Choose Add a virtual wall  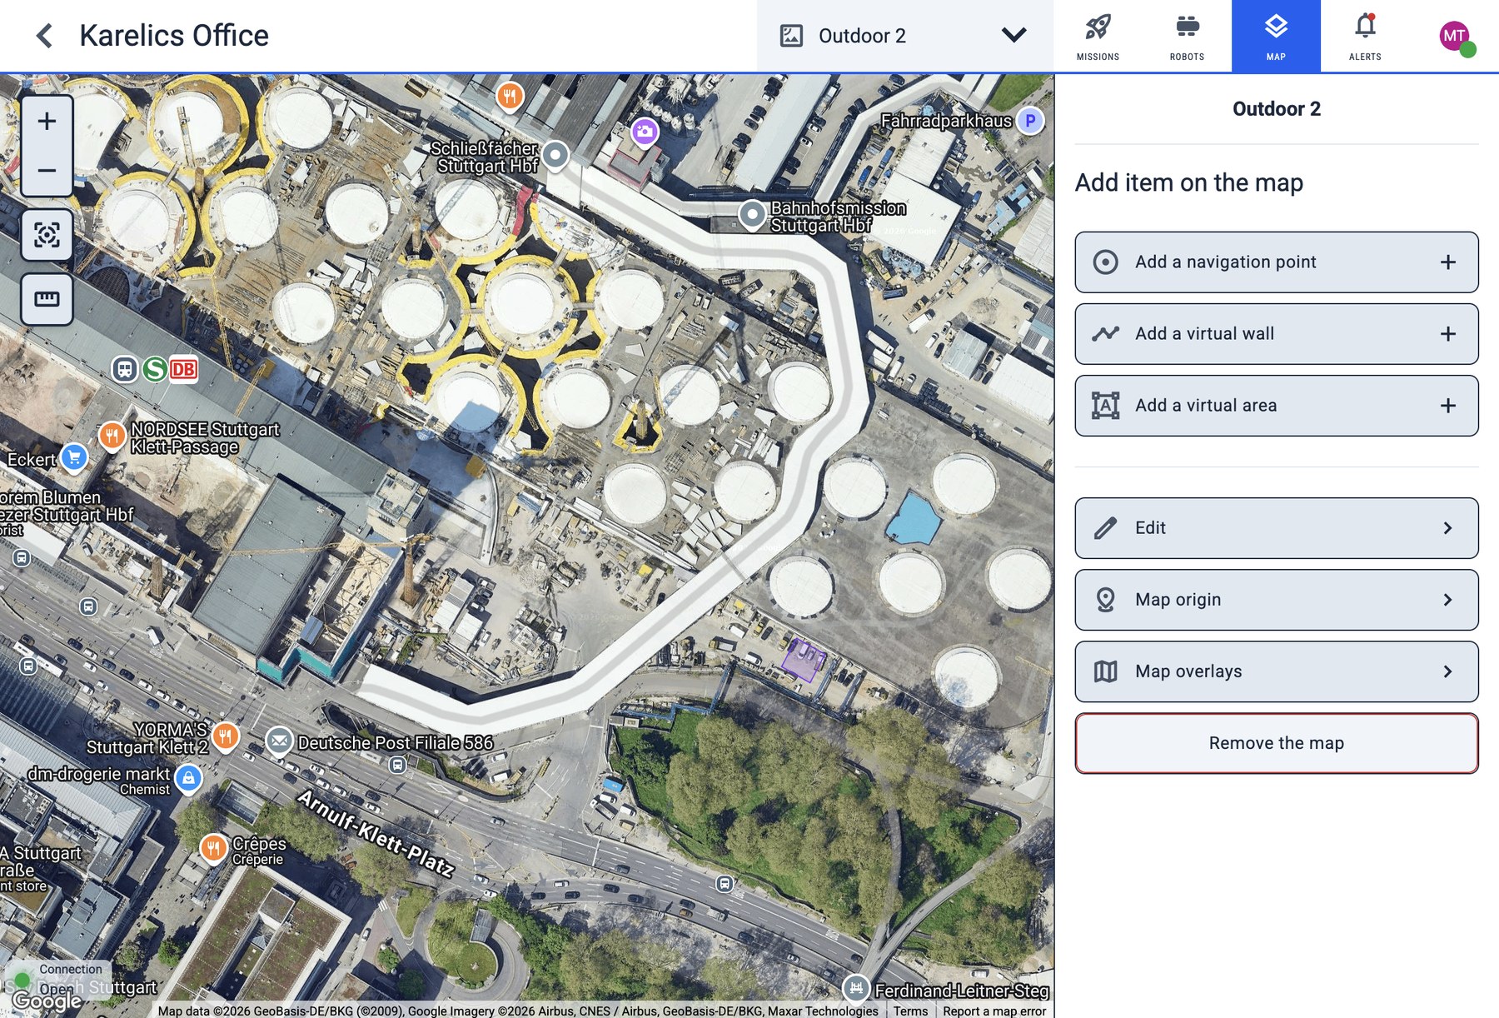tap(1276, 334)
